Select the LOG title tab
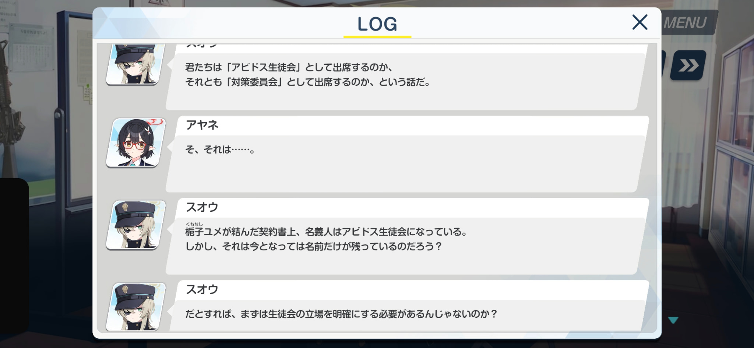Screen dimensions: 754x348 coord(377,24)
